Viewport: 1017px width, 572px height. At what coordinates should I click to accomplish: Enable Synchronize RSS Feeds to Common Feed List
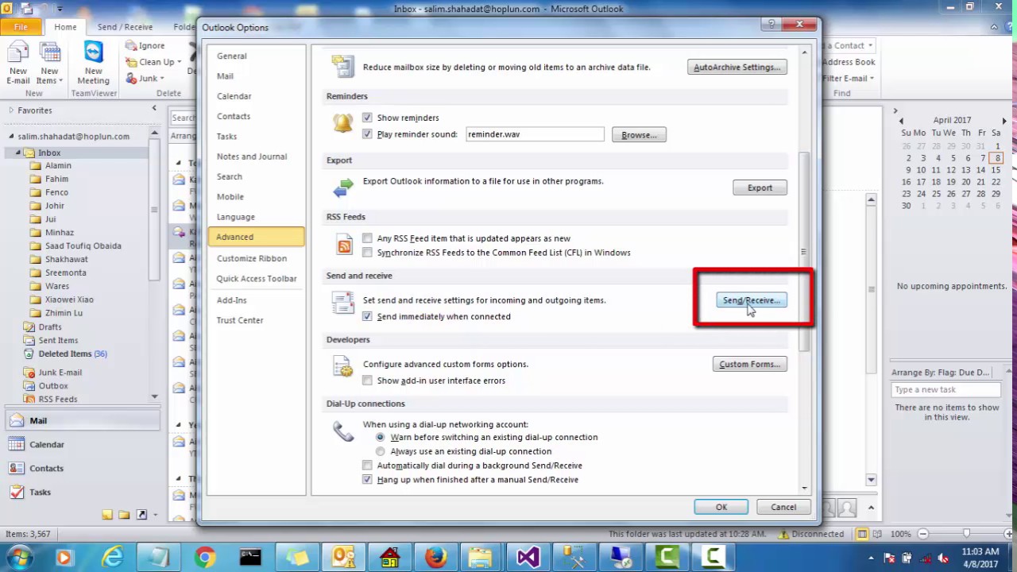click(x=367, y=253)
